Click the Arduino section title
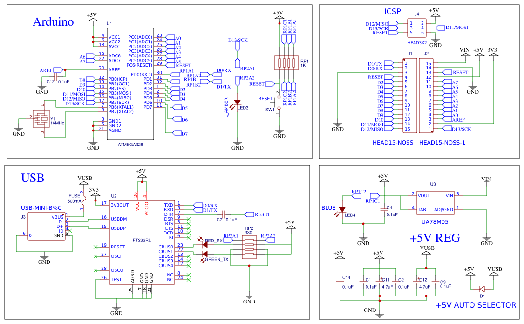Image resolution: width=524 pixels, height=324 pixels. click(x=53, y=21)
